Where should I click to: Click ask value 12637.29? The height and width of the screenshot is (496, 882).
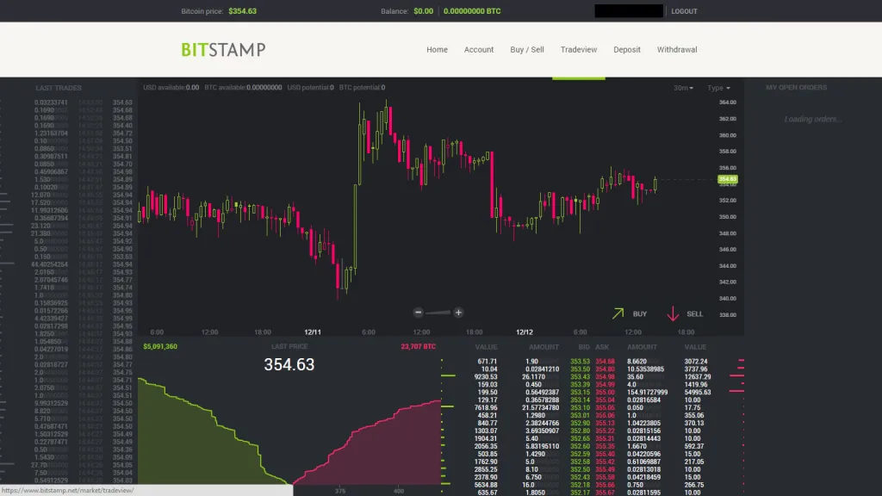click(698, 377)
